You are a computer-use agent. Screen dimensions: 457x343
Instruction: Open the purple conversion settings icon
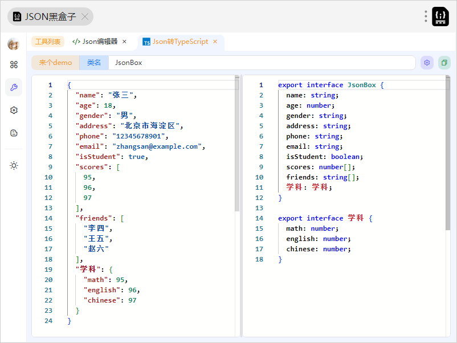click(427, 63)
